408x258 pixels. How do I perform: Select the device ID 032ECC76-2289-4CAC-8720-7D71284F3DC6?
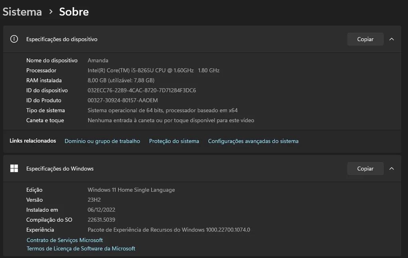click(x=142, y=90)
